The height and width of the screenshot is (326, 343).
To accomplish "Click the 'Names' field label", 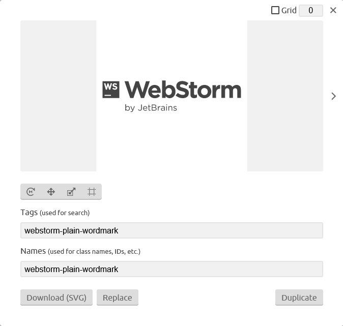I will point(33,251).
